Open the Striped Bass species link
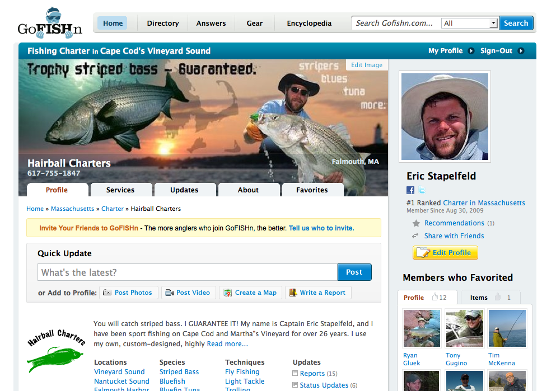Viewport: 542px width, 391px height. click(x=179, y=372)
